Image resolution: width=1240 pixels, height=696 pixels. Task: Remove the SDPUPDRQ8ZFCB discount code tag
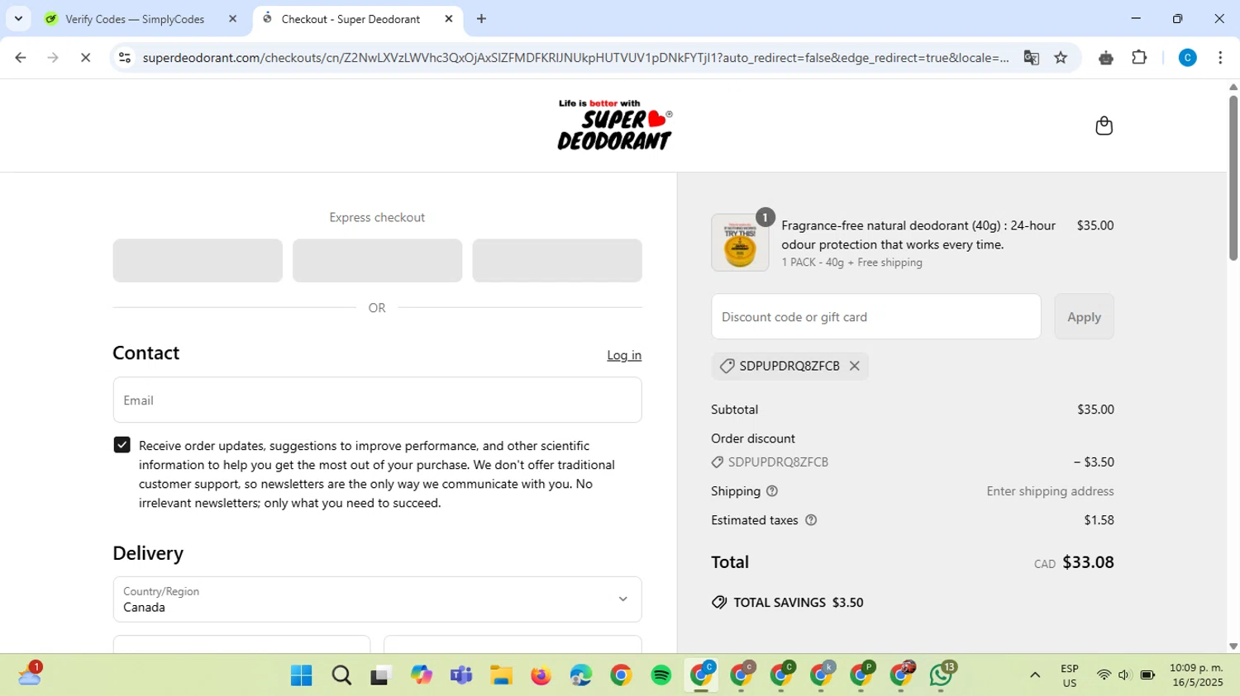[855, 366]
